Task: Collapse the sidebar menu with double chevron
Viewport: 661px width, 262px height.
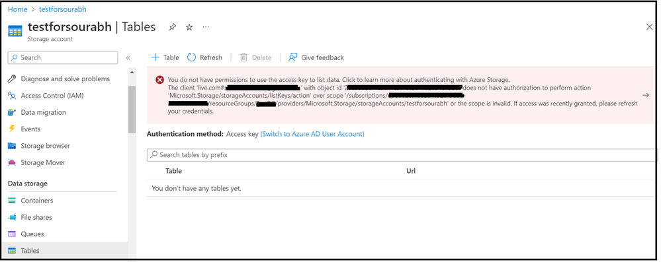Action: point(128,57)
